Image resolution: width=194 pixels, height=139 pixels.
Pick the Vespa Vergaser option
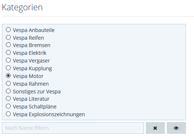8,60
